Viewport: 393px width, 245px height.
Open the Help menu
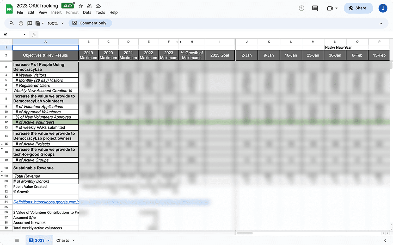113,12
